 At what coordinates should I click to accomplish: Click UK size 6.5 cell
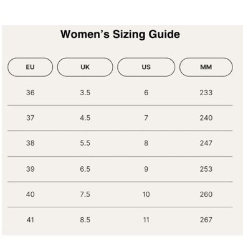pos(85,169)
